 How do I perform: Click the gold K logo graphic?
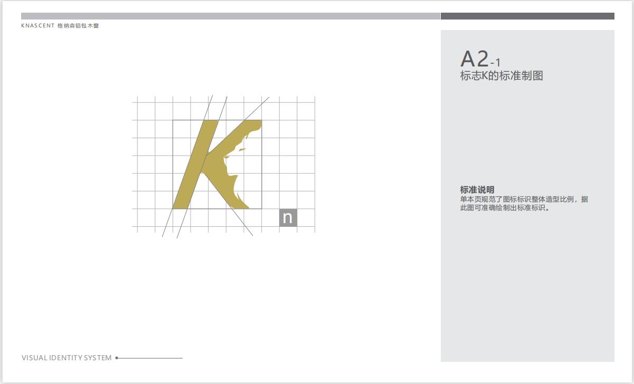pyautogui.click(x=217, y=164)
